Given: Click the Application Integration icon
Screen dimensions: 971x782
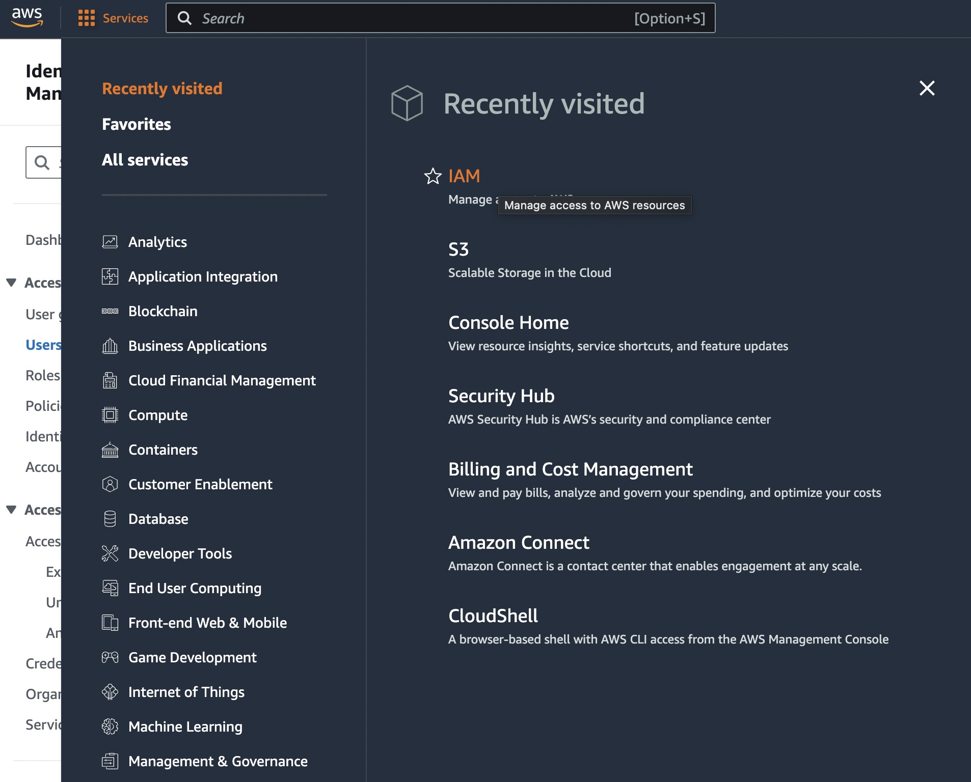Looking at the screenshot, I should pos(110,276).
